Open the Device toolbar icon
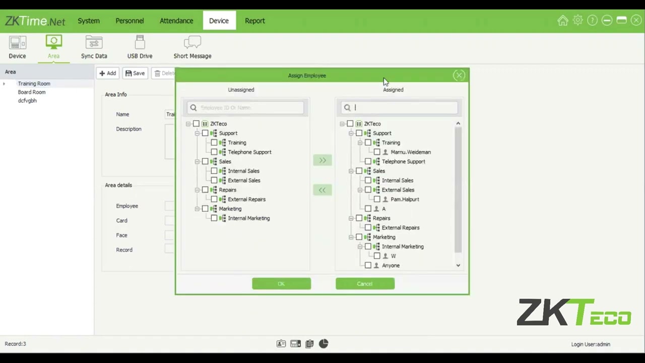Screen dimensions: 645x363 (17, 47)
